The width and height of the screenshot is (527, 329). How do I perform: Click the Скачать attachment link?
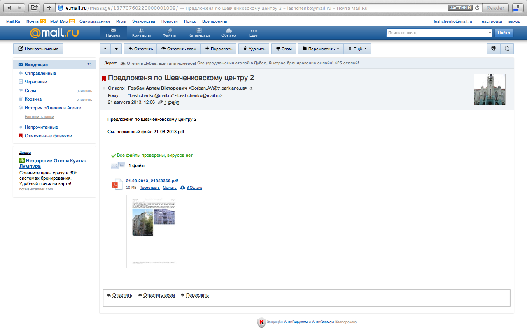coord(170,188)
